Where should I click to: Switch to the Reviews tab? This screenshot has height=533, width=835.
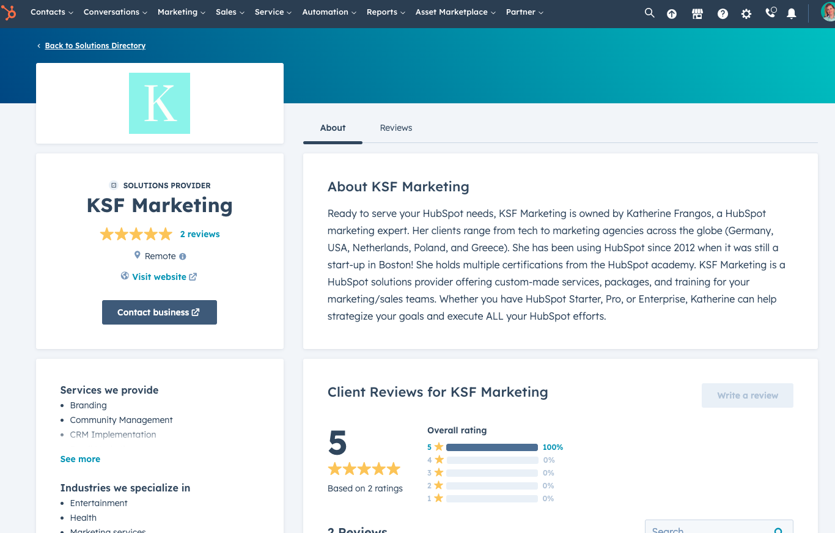tap(396, 128)
